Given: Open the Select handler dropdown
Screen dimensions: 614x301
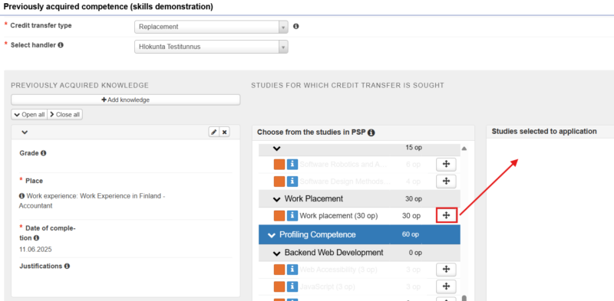Looking at the screenshot, I should coord(212,47).
